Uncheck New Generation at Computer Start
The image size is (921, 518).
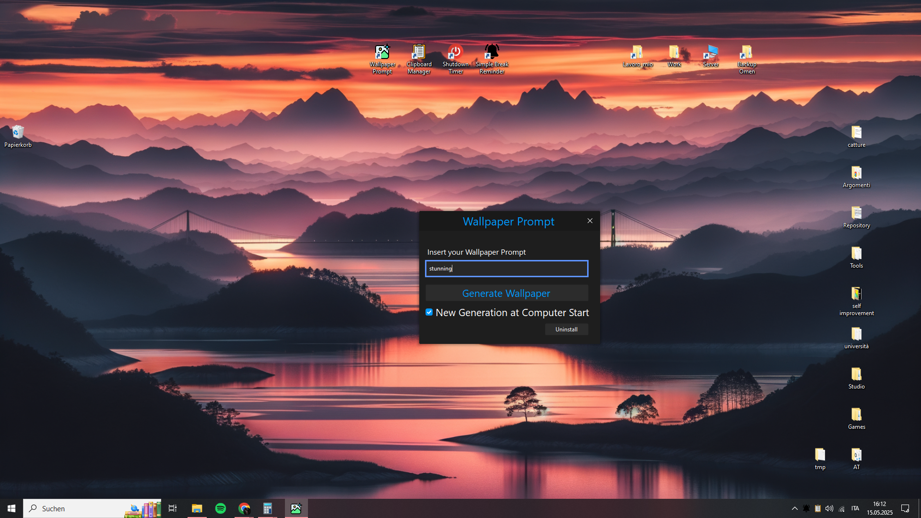[429, 312]
